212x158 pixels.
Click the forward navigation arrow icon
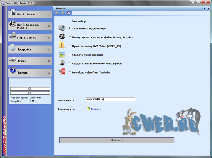pos(62,13)
